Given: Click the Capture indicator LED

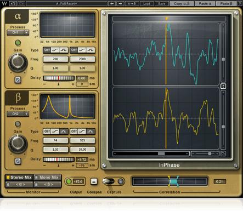Looking at the screenshot, I should pyautogui.click(x=120, y=181).
